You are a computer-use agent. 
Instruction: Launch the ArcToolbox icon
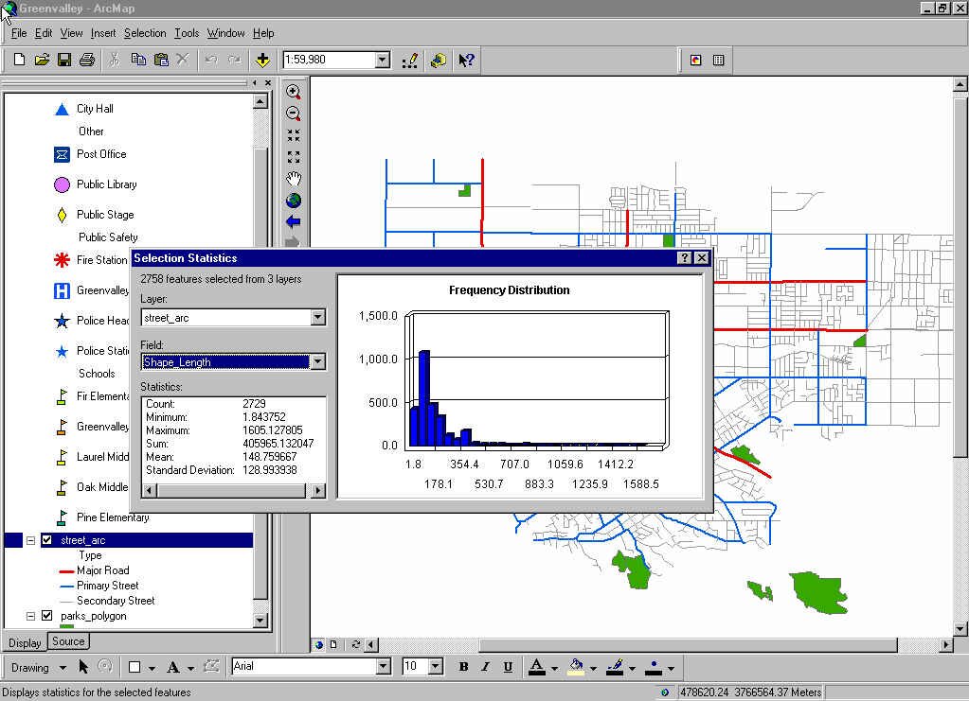[439, 60]
